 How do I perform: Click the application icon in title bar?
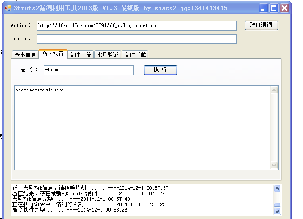(x=8, y=8)
